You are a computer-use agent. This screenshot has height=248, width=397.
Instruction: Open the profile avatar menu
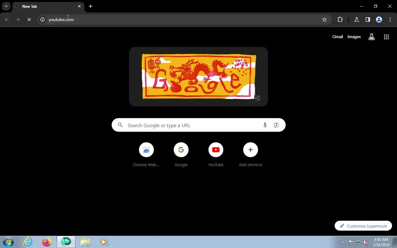click(379, 20)
